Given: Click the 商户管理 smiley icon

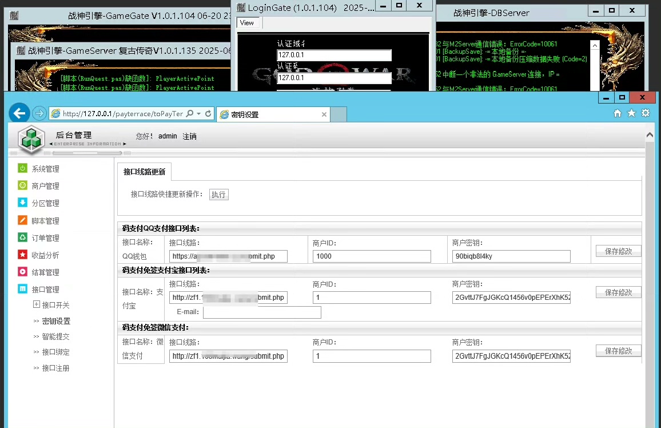Looking at the screenshot, I should click(x=22, y=185).
